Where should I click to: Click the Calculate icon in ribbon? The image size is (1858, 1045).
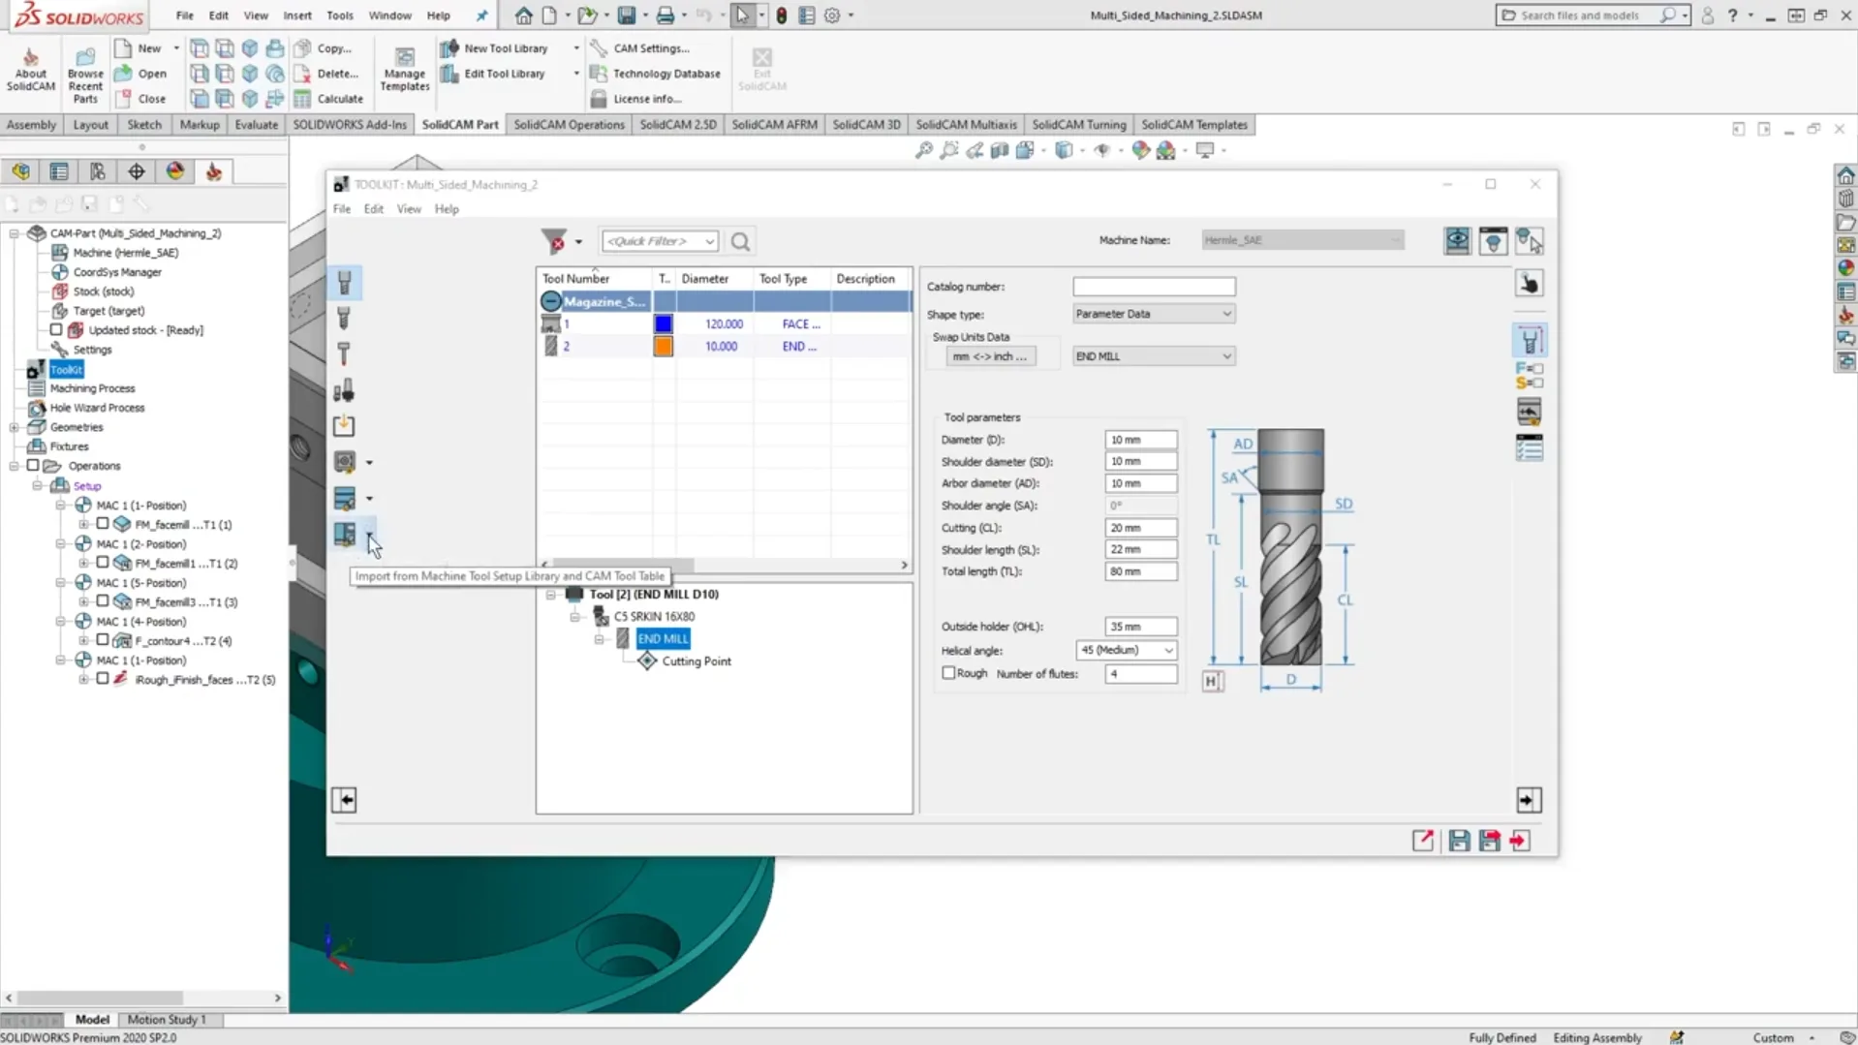tap(302, 99)
